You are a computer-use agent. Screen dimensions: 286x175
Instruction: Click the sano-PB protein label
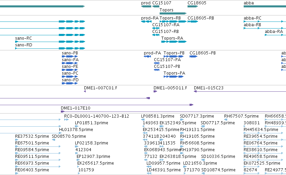70,53
